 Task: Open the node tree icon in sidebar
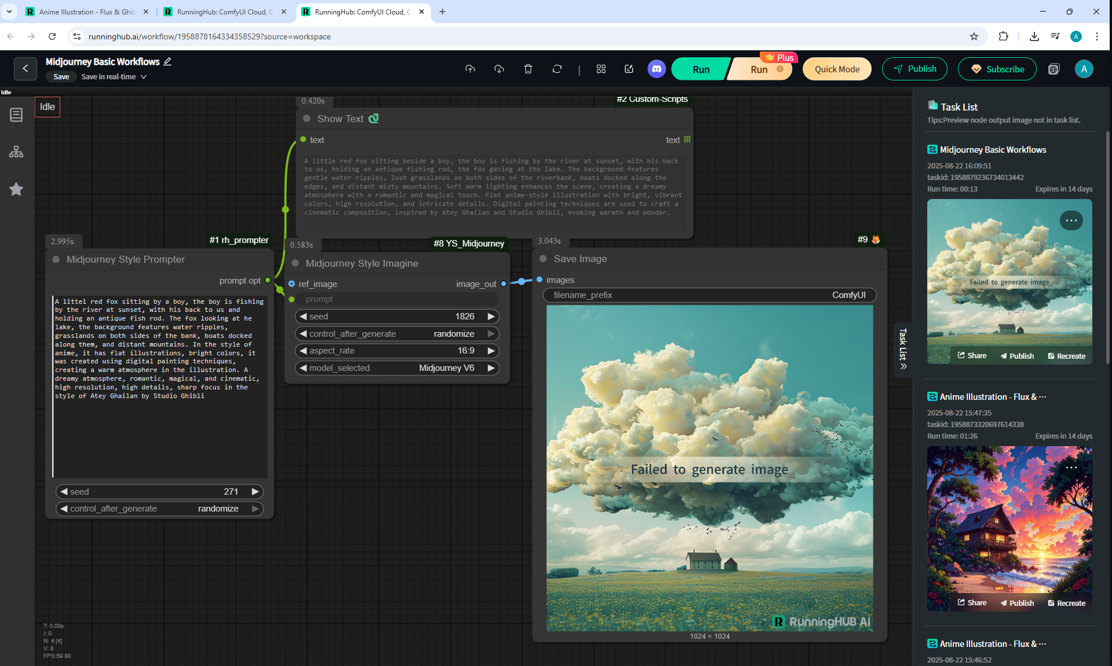[x=16, y=152]
